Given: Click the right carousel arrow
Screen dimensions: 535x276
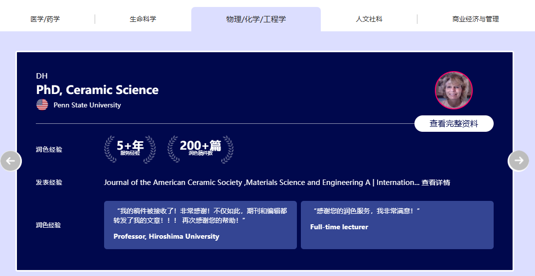Looking at the screenshot, I should coord(518,161).
